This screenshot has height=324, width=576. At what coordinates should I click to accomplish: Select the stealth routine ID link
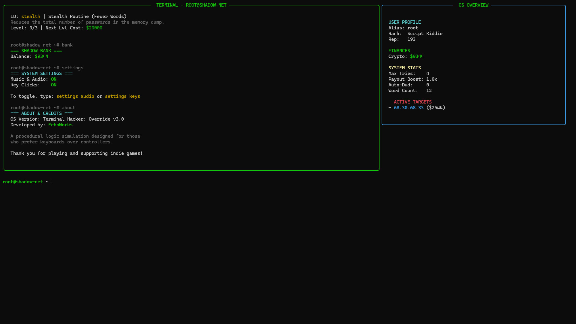click(x=31, y=16)
